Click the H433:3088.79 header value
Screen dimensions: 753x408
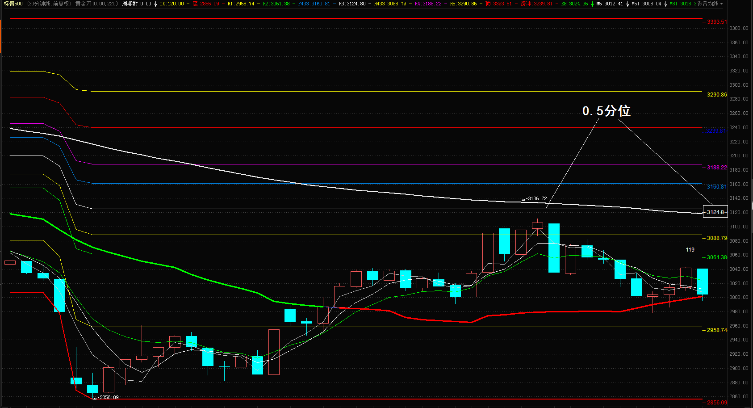[x=390, y=4]
